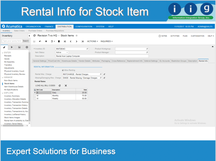This screenshot has width=216, height=161.
Task: Click LOAD ALL BILL CODES button
Action: pyautogui.click(x=45, y=86)
